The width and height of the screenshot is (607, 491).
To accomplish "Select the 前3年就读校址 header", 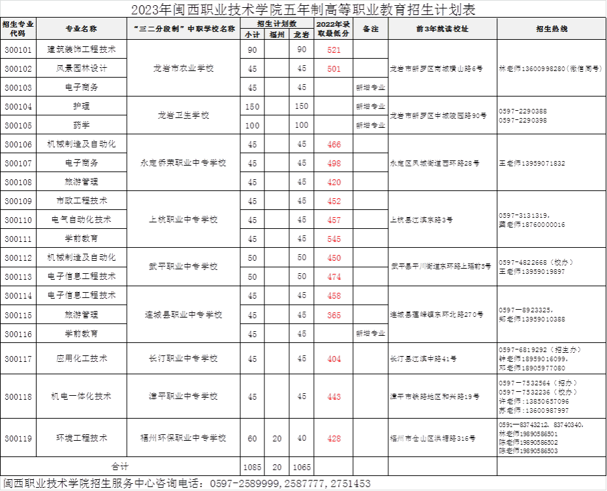I will click(x=442, y=29).
